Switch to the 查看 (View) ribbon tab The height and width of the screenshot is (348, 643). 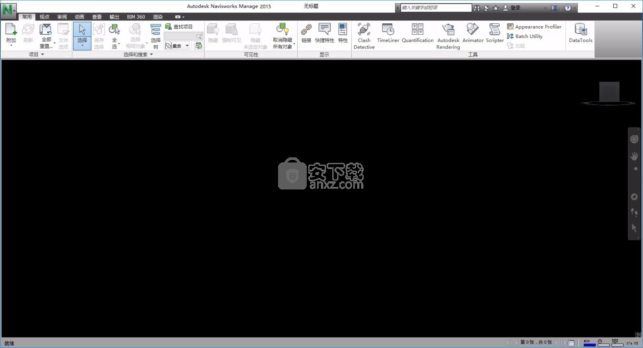pos(97,17)
